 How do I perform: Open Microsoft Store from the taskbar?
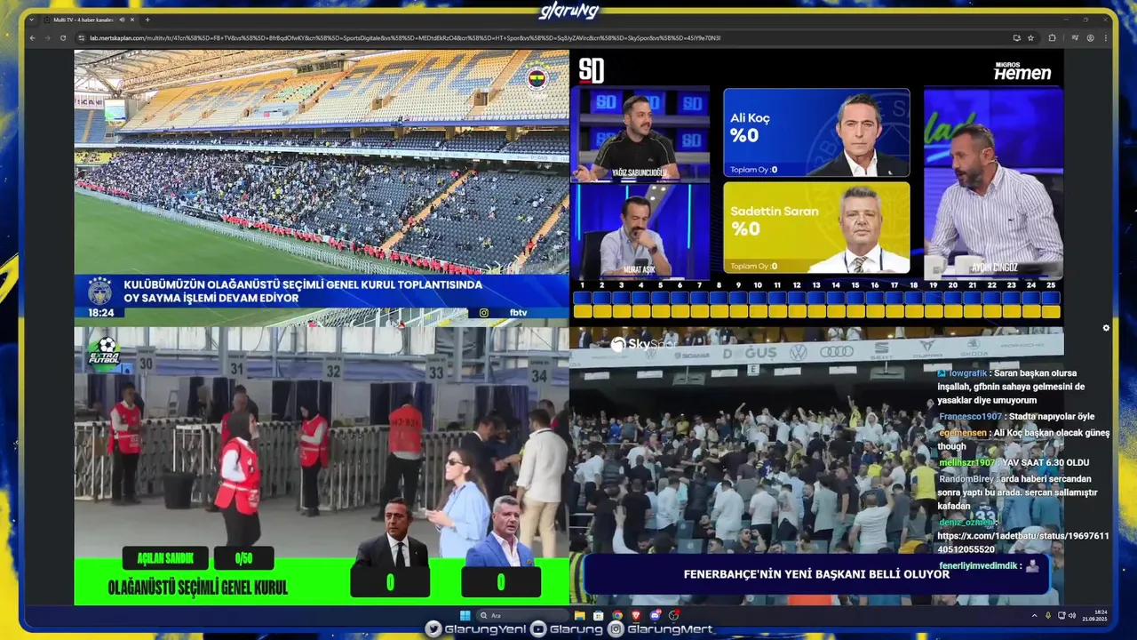(x=598, y=615)
